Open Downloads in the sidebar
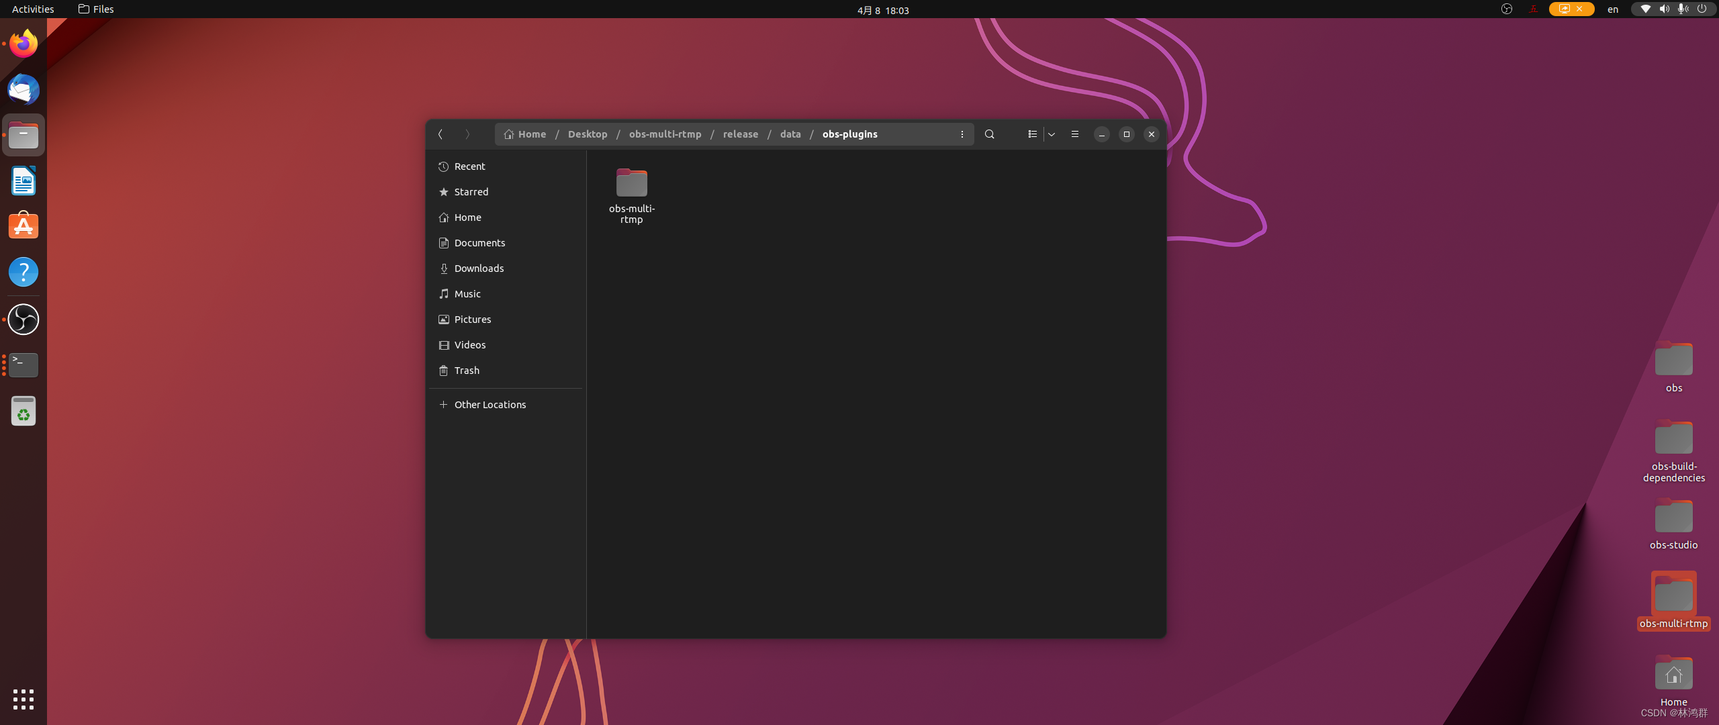This screenshot has height=725, width=1719. point(506,269)
